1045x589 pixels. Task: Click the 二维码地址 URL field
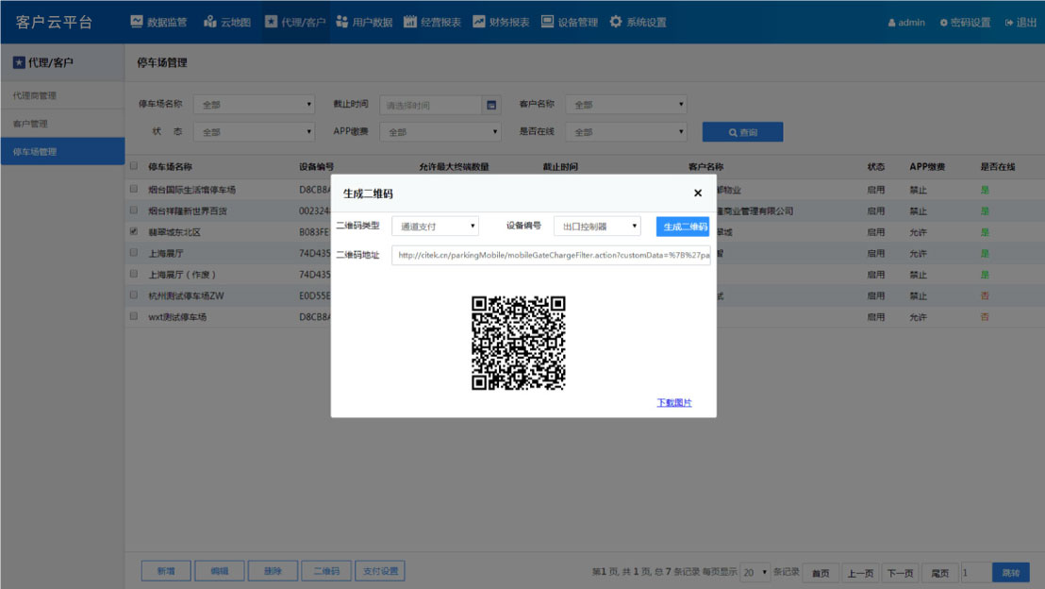tap(551, 255)
